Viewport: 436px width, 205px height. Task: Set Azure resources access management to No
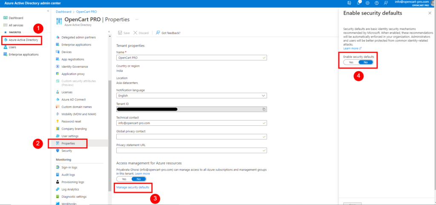(139, 179)
